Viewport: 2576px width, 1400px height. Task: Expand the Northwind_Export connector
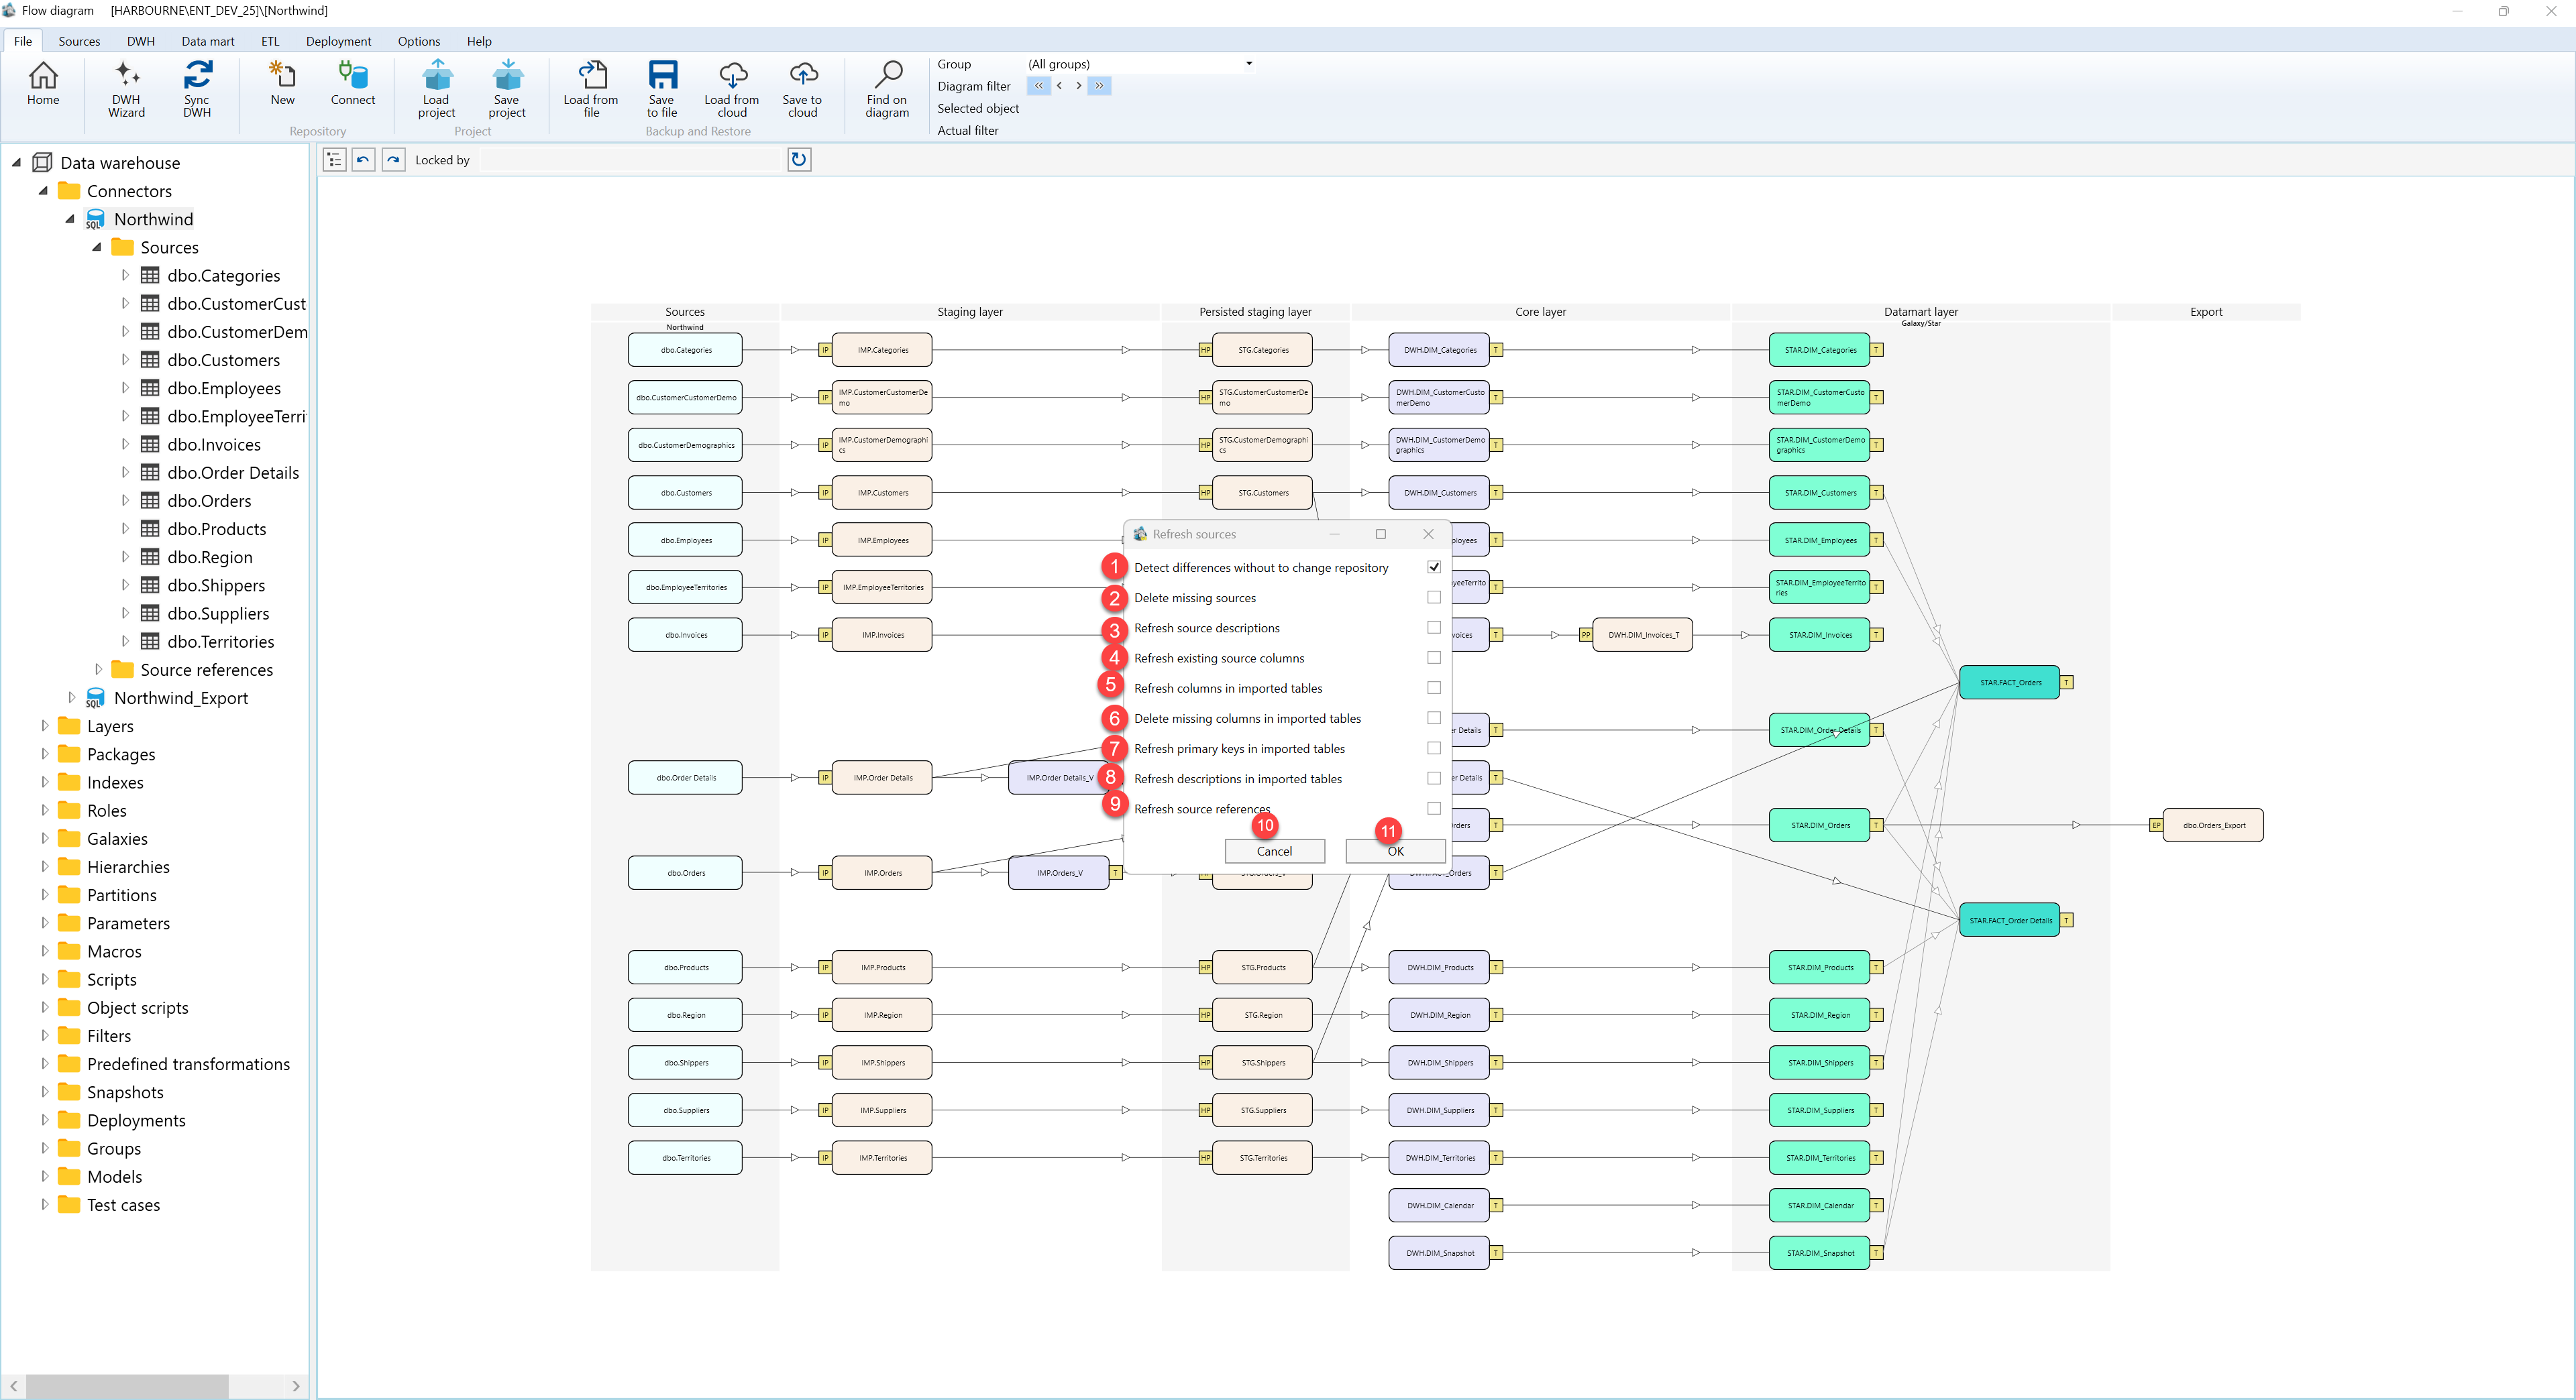(71, 697)
